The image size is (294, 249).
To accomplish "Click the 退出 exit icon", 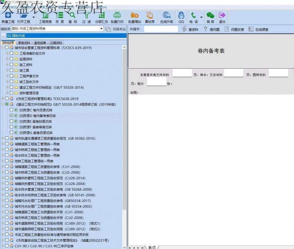I will pos(222,15).
